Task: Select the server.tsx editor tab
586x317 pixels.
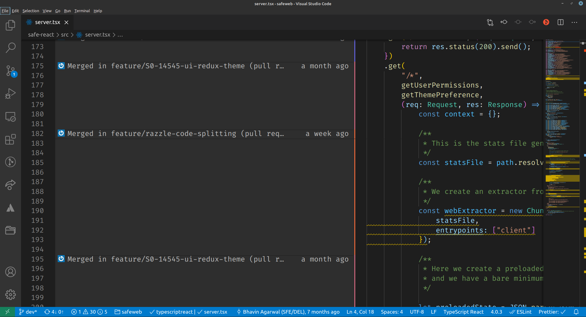Action: [47, 22]
